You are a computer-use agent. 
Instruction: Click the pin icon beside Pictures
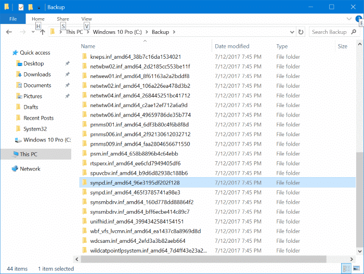coord(67,96)
